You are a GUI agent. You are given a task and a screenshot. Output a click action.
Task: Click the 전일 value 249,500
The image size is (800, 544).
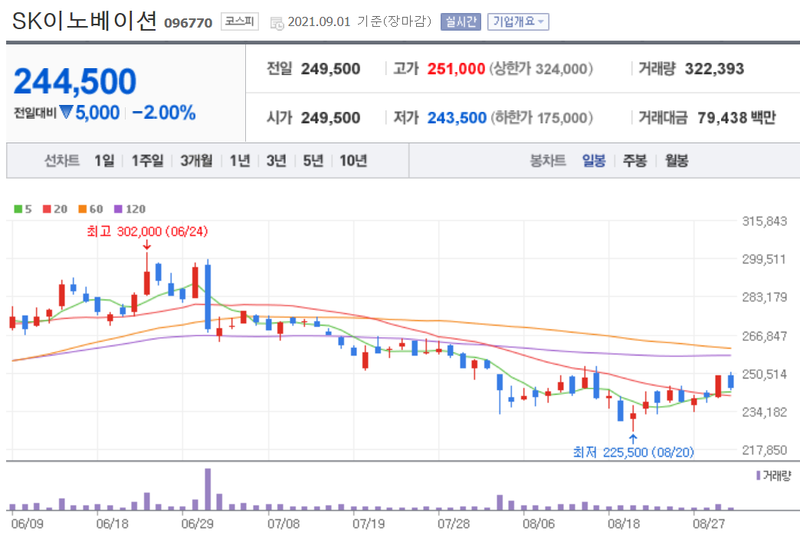coord(330,68)
